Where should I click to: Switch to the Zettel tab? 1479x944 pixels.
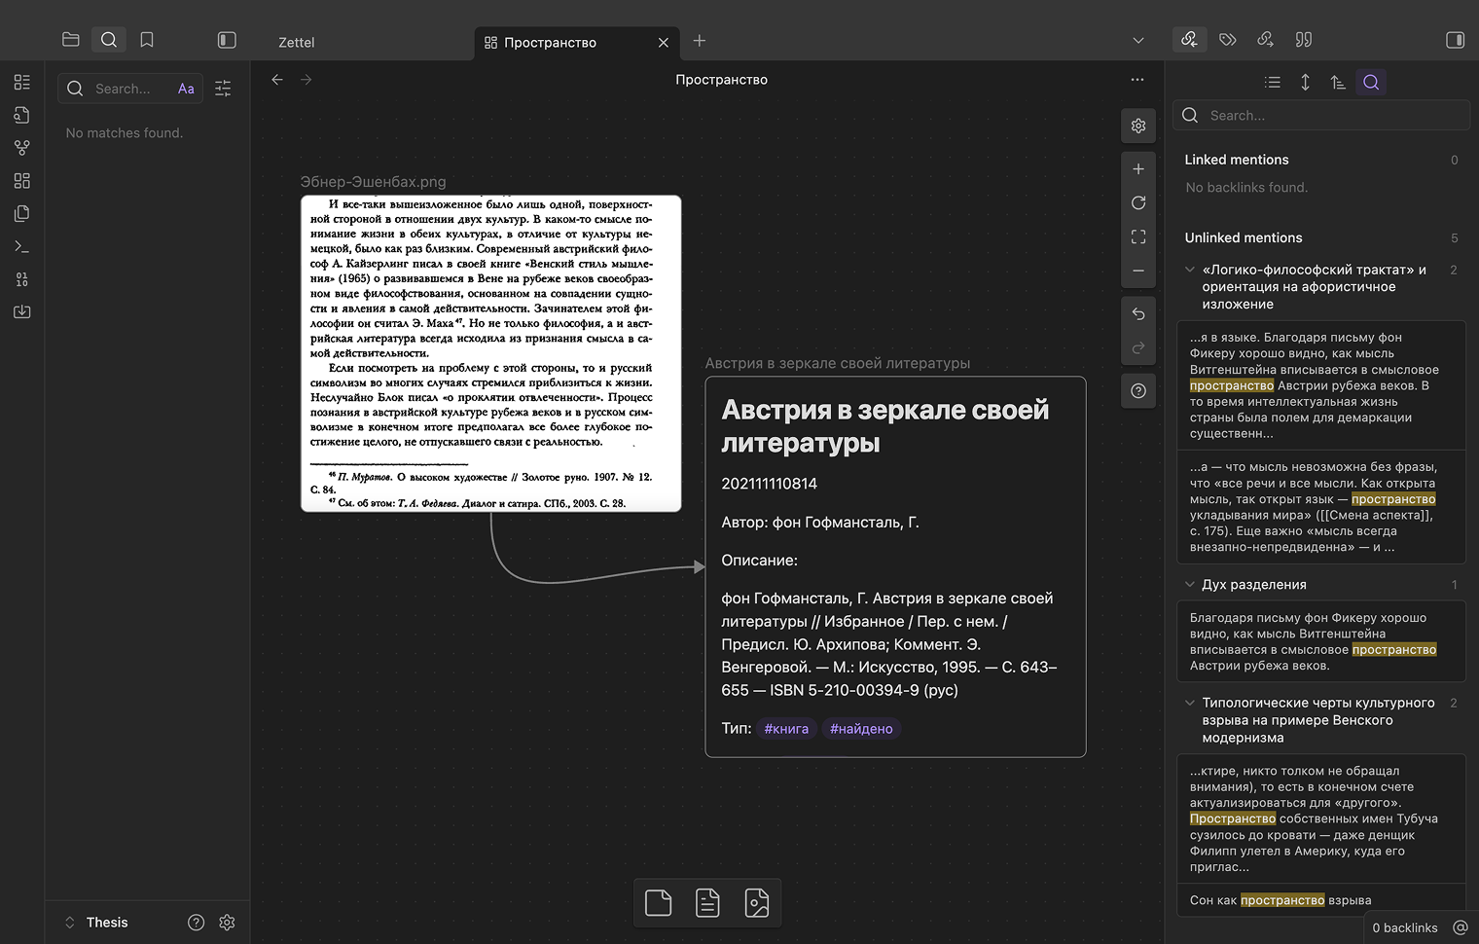(296, 42)
